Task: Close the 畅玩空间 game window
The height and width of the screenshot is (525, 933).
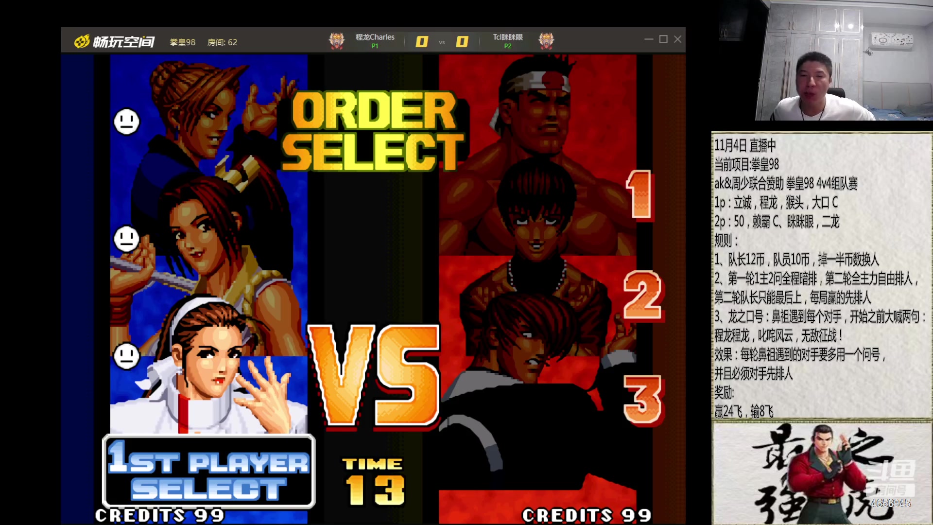Action: click(x=678, y=39)
